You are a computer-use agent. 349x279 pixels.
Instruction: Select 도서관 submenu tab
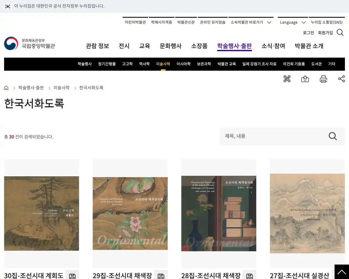(x=317, y=64)
